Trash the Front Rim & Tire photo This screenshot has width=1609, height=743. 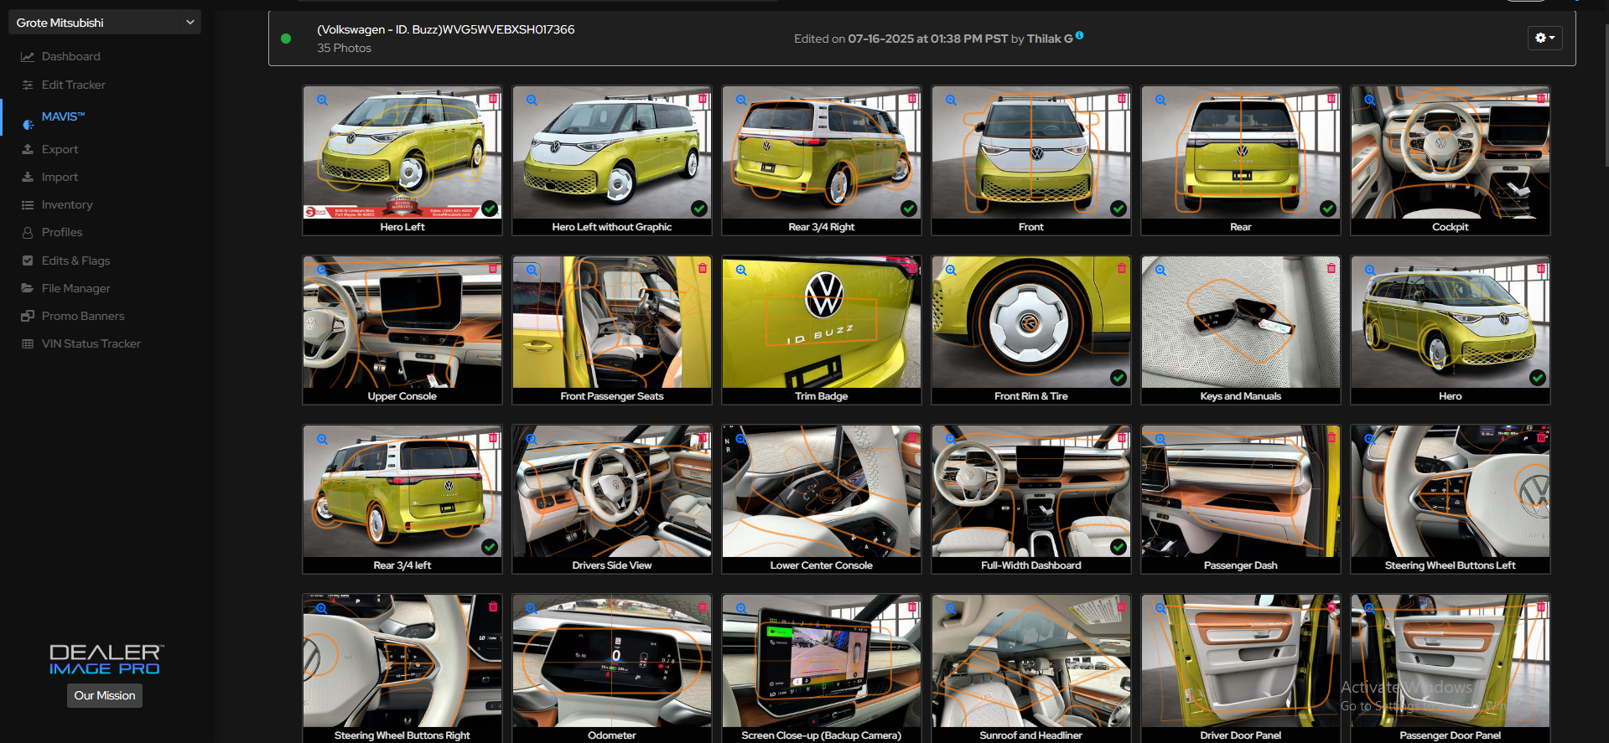pos(1122,269)
